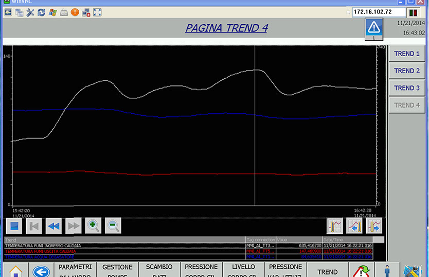The width and height of the screenshot is (429, 277).
Task: Click the cursor move-left icon
Action: (354, 225)
